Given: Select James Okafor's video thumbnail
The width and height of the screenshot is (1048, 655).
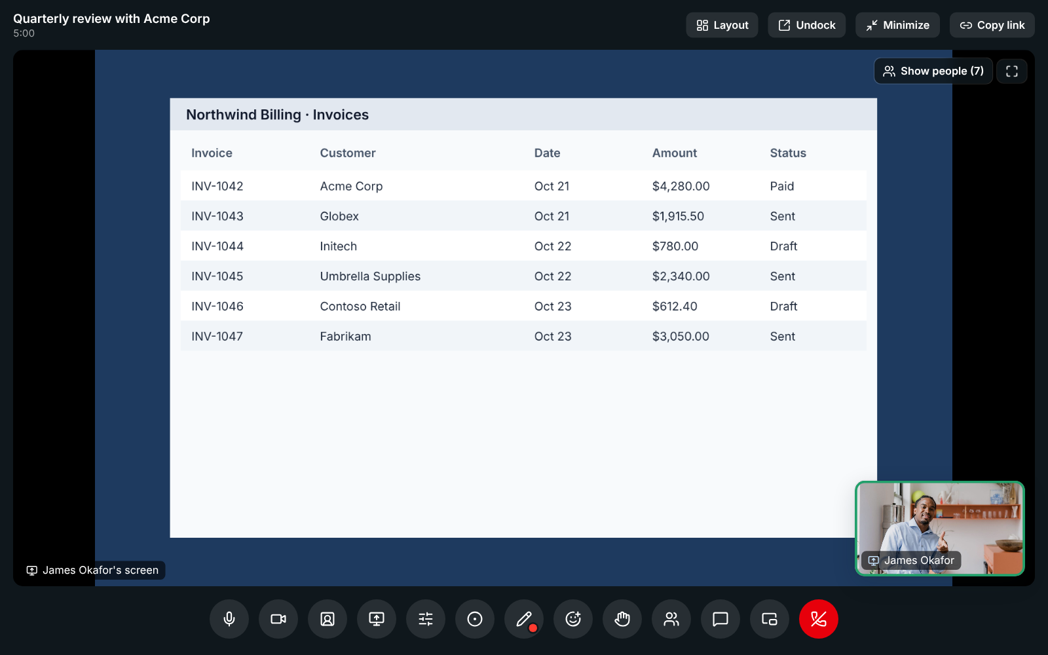Looking at the screenshot, I should 940,529.
